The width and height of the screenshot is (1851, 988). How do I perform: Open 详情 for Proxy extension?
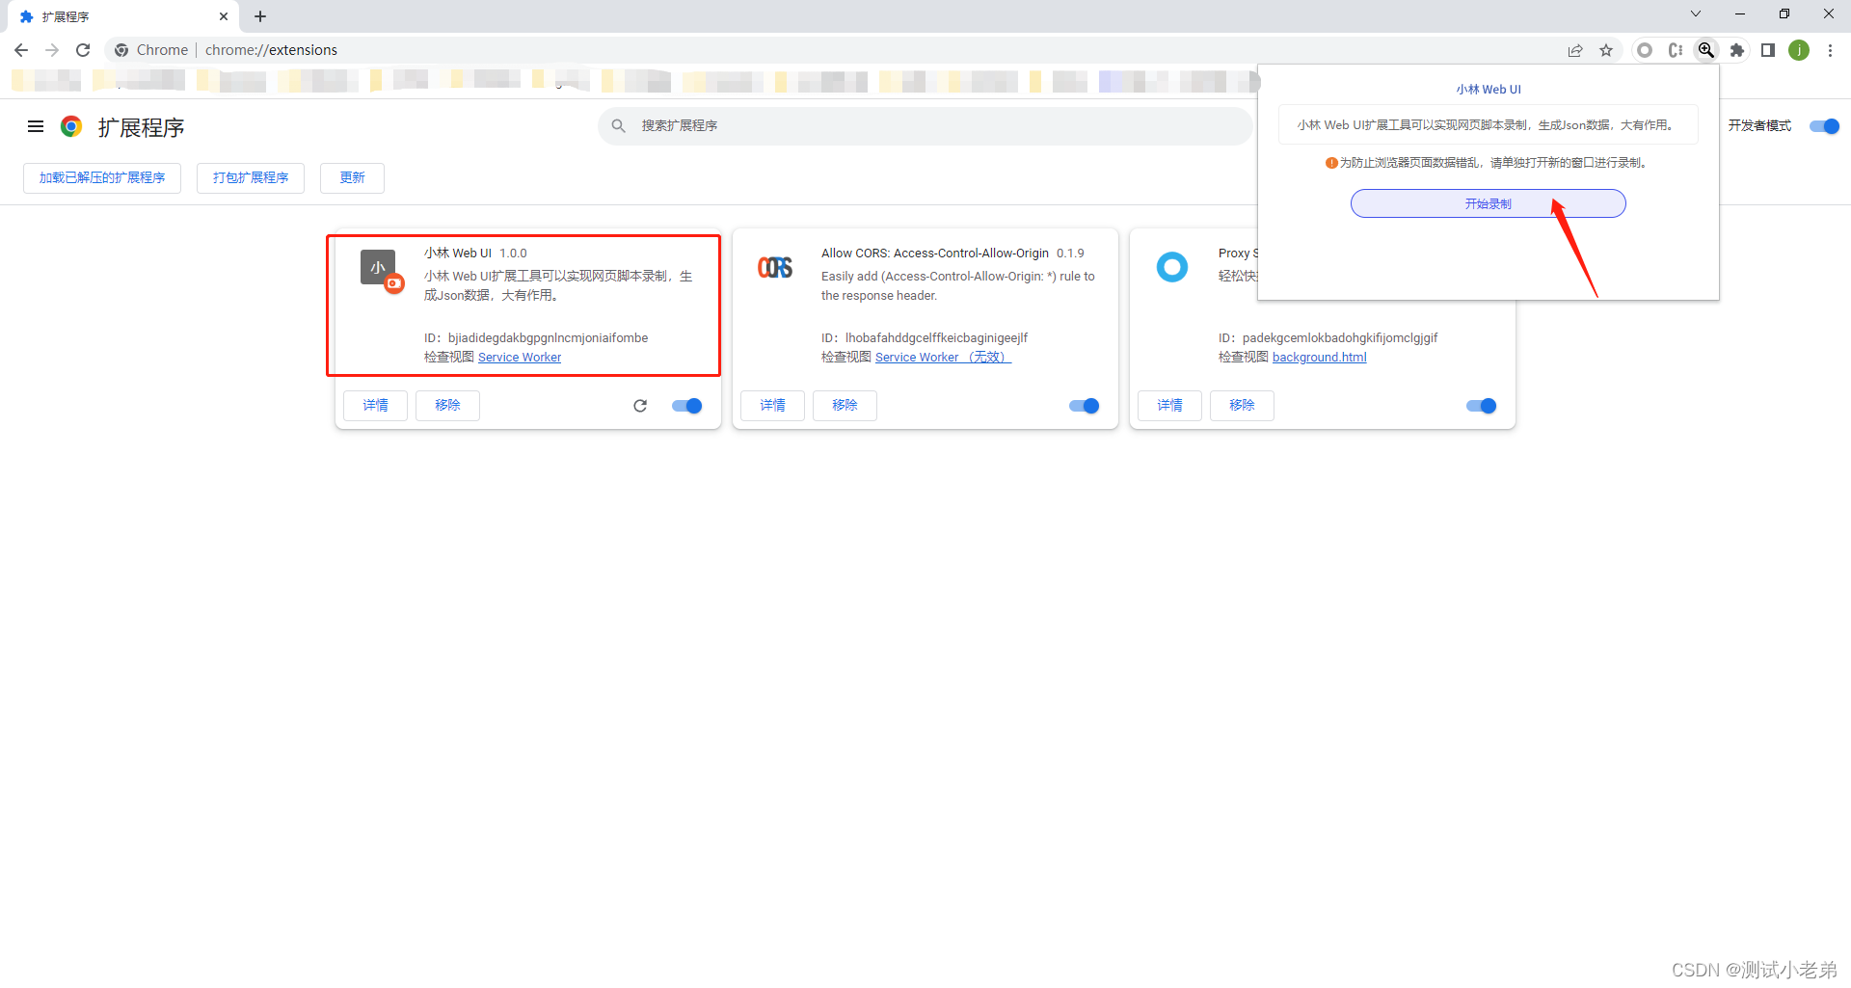click(1169, 406)
